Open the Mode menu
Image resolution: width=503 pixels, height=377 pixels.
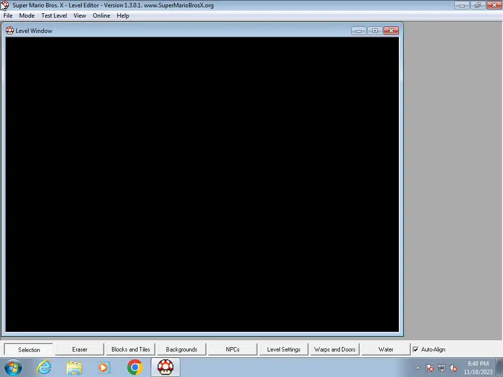27,16
